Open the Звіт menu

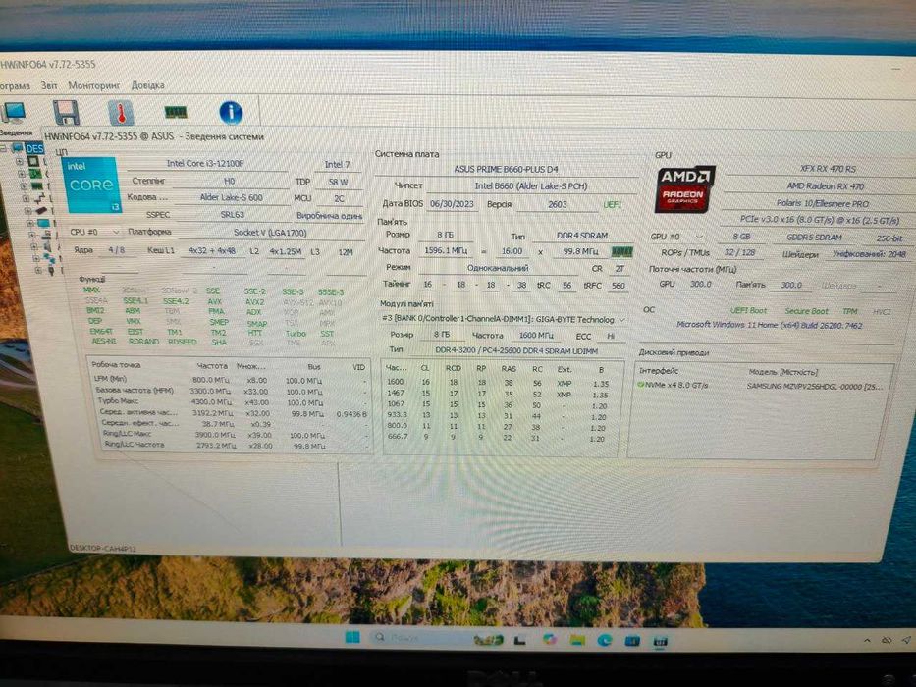[x=49, y=85]
